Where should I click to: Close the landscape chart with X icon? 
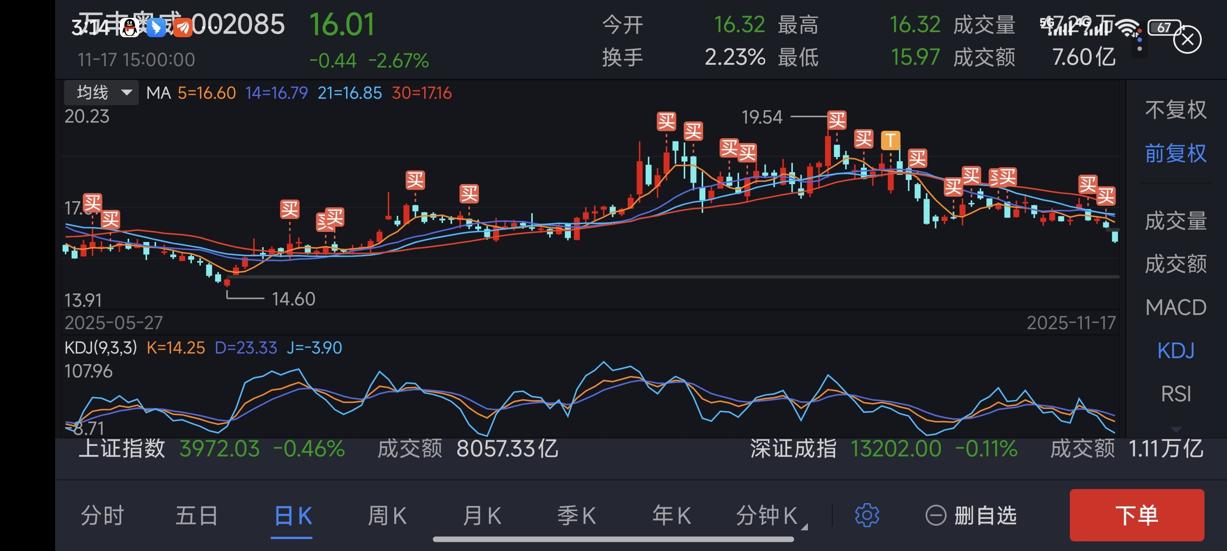pos(1187,39)
